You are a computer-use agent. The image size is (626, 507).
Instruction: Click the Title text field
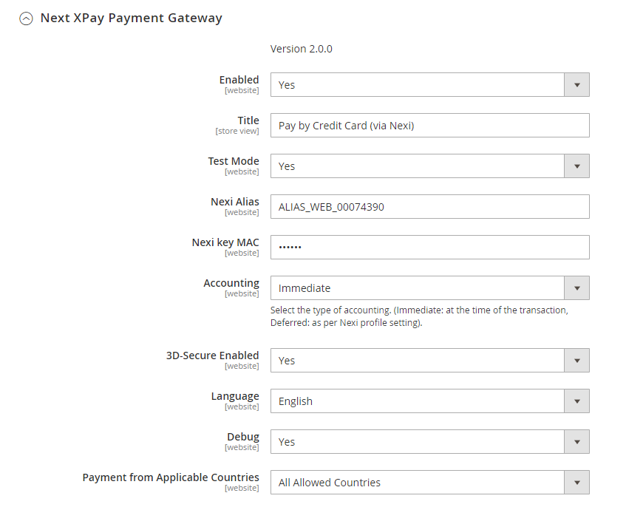click(429, 126)
